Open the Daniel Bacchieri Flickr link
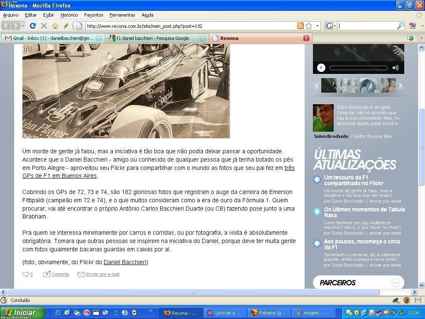 [x=125, y=263]
